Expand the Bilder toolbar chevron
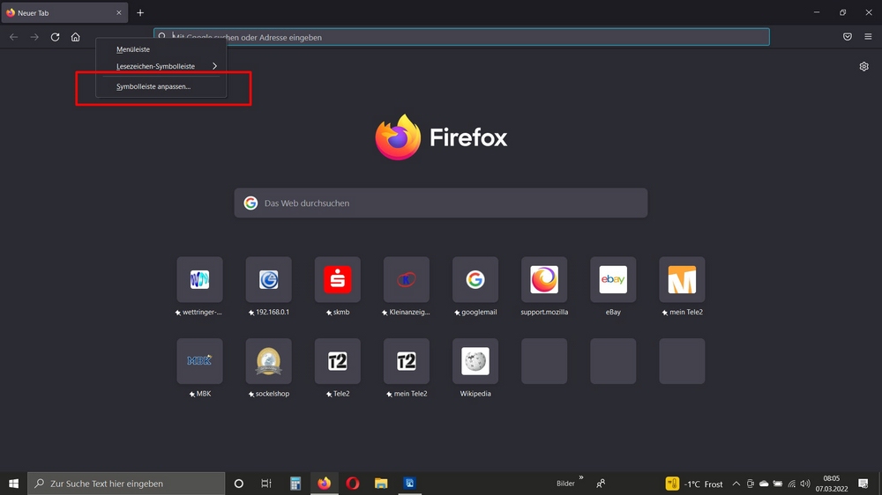The height and width of the screenshot is (495, 882). [x=581, y=478]
